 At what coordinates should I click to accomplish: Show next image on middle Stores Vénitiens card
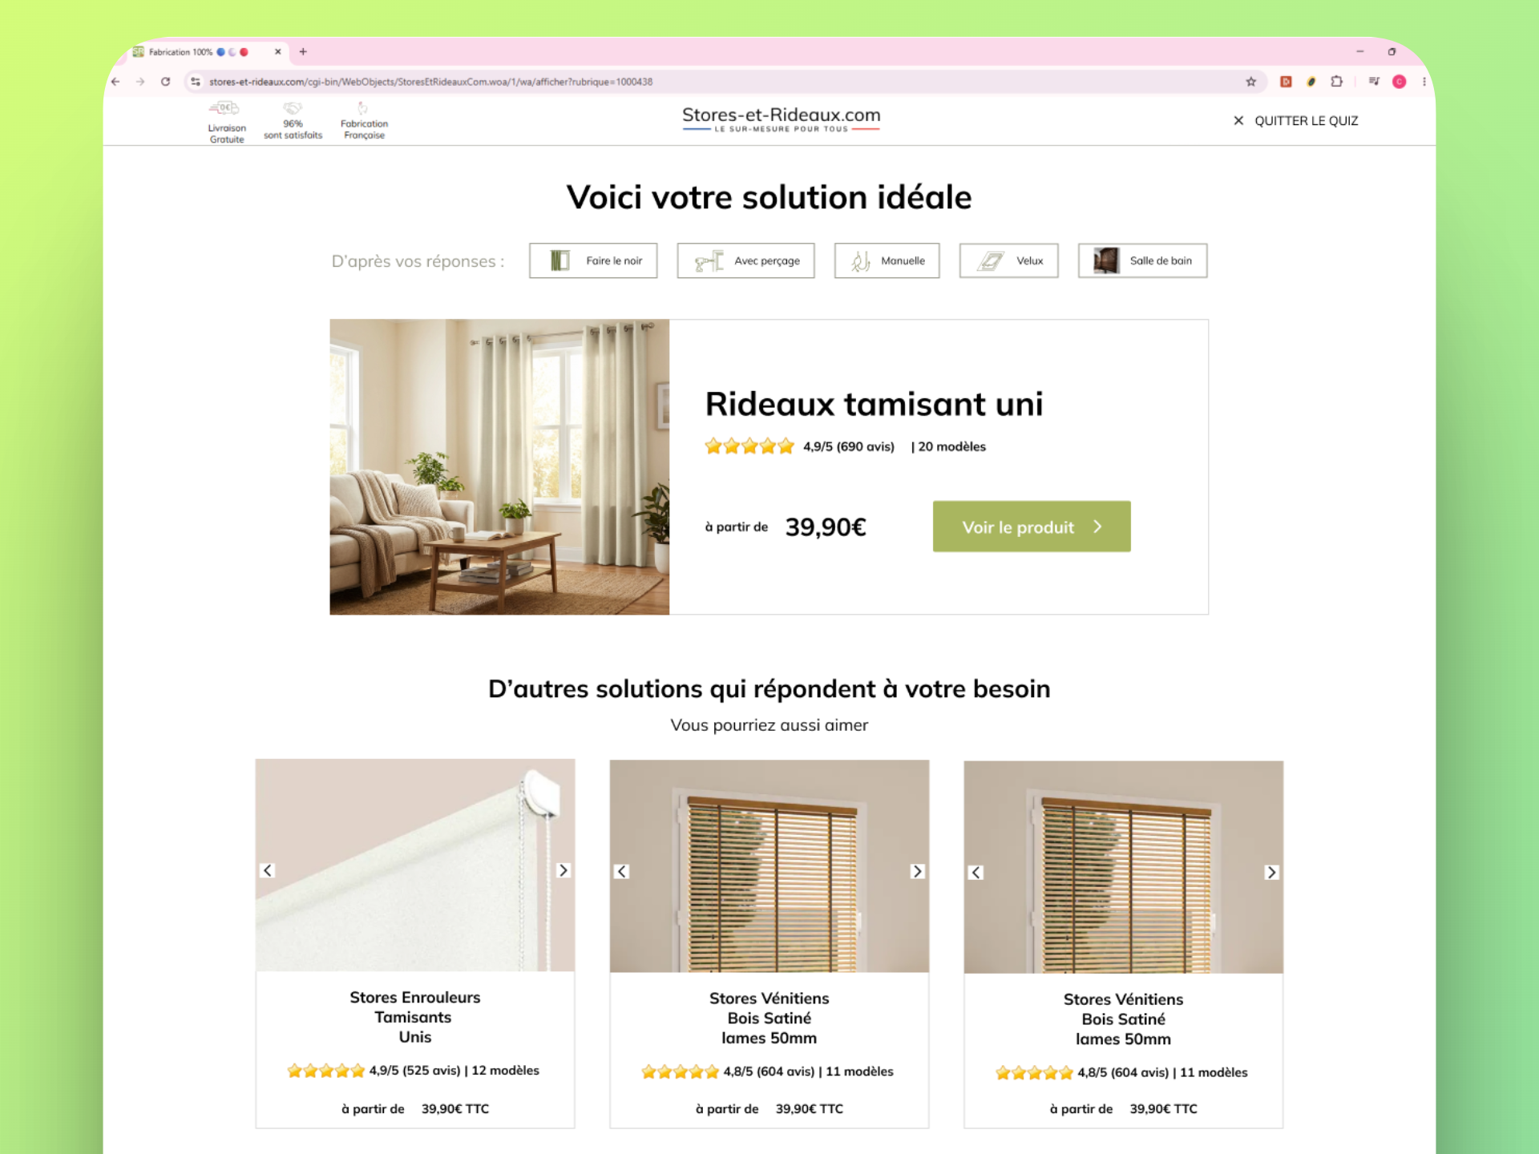tap(918, 871)
